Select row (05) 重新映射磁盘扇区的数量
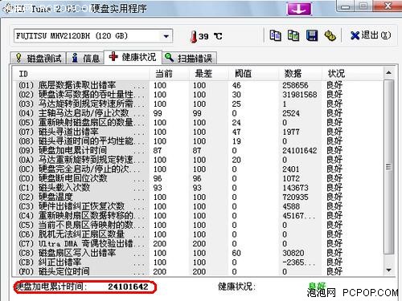 pyautogui.click(x=199, y=123)
